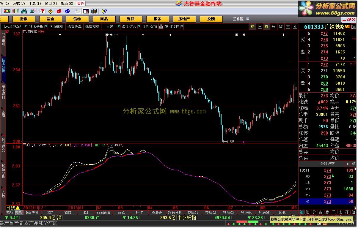Open the binoculars search tool
The image size is (358, 228).
[24, 11]
